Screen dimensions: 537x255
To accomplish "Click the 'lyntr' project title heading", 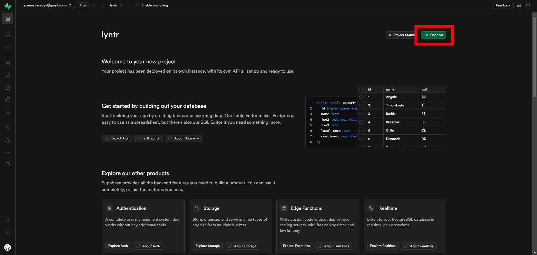I will point(110,35).
